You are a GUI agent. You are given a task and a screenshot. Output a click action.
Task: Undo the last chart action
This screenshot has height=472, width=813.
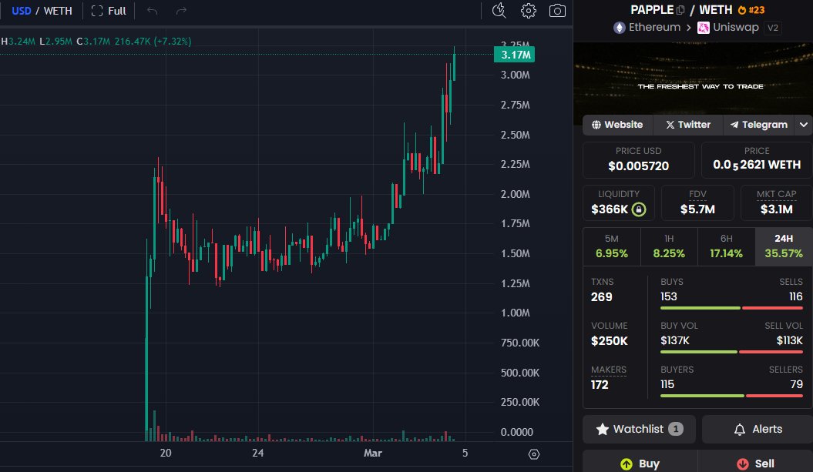point(152,11)
